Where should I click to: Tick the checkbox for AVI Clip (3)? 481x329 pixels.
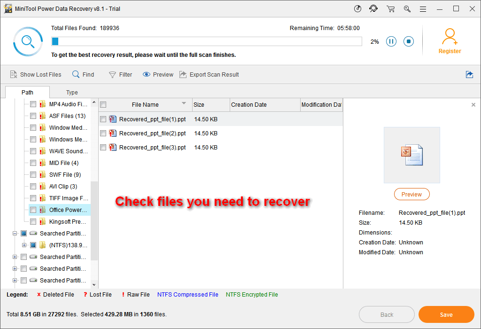click(x=33, y=187)
